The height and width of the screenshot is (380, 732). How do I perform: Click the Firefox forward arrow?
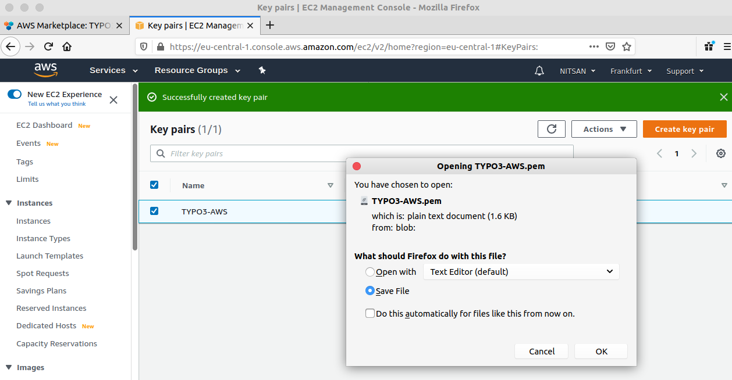pyautogui.click(x=30, y=46)
